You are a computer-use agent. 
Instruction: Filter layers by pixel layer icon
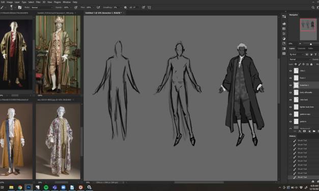[x=307, y=54]
